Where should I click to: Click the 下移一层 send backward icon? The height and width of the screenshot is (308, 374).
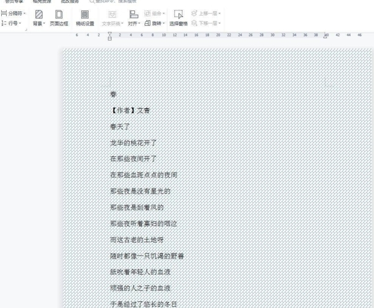[194, 23]
